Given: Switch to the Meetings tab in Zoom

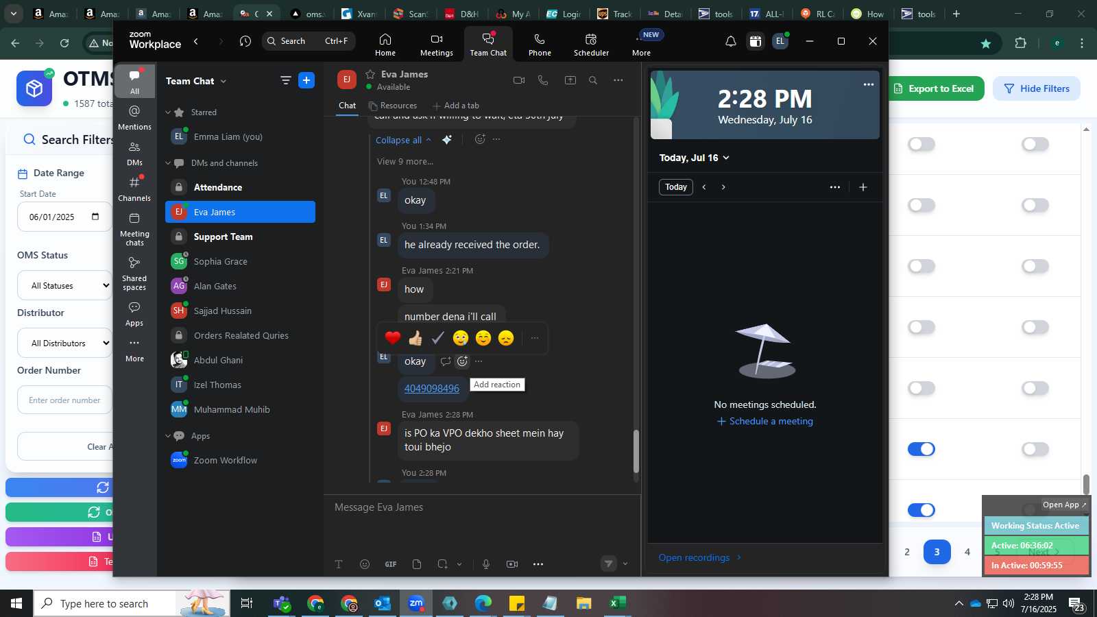Looking at the screenshot, I should coord(437,45).
